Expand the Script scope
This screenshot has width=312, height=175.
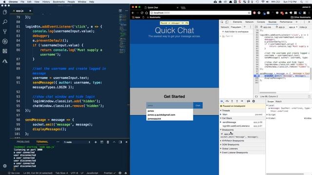[271, 115]
